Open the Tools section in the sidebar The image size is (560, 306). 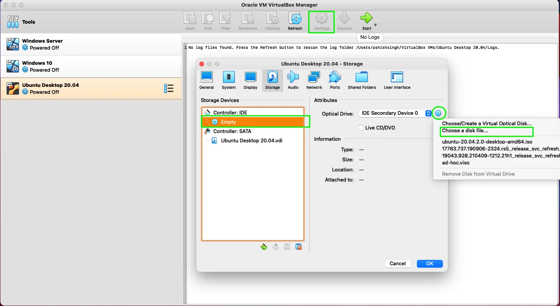[91, 22]
